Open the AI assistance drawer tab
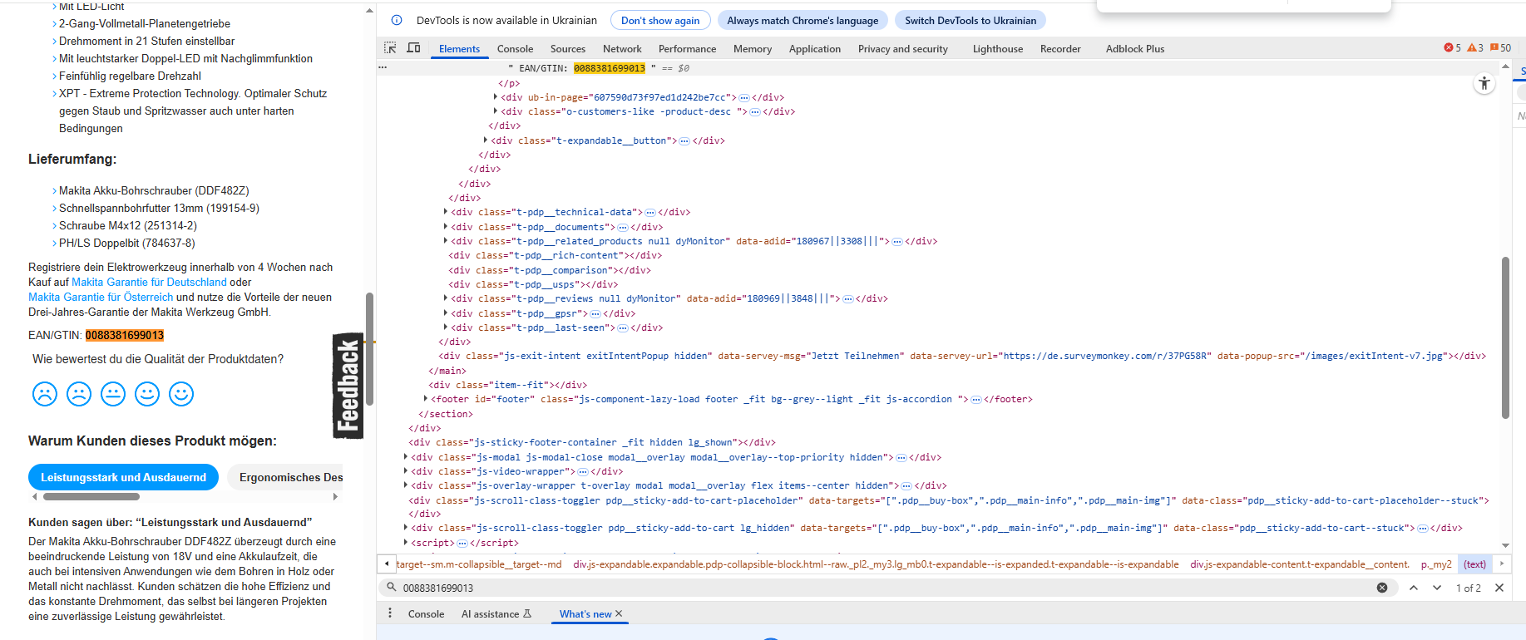Screen dimensions: 1526x640 (496, 614)
